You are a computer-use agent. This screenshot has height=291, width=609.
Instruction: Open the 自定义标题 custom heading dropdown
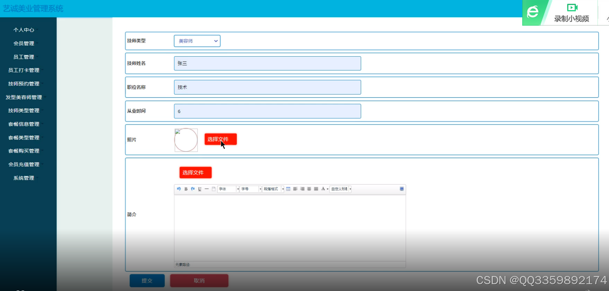point(340,189)
